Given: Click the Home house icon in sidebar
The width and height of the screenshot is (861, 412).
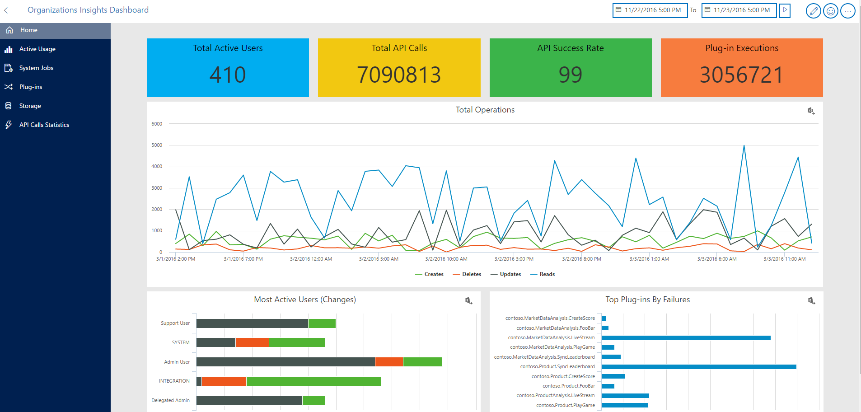Looking at the screenshot, I should 9,30.
